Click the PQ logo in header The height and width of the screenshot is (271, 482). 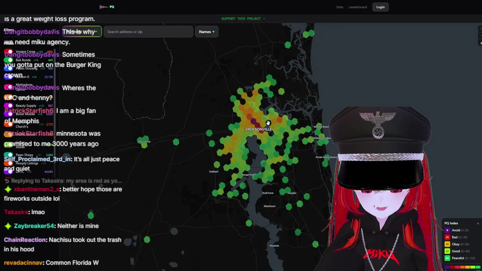tap(107, 7)
